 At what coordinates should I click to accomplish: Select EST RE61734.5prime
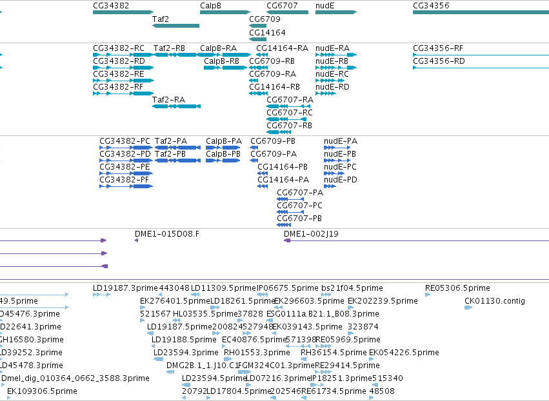(334, 392)
